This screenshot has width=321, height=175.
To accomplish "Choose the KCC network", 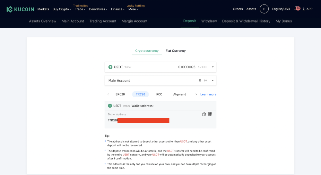I will pyautogui.click(x=159, y=94).
